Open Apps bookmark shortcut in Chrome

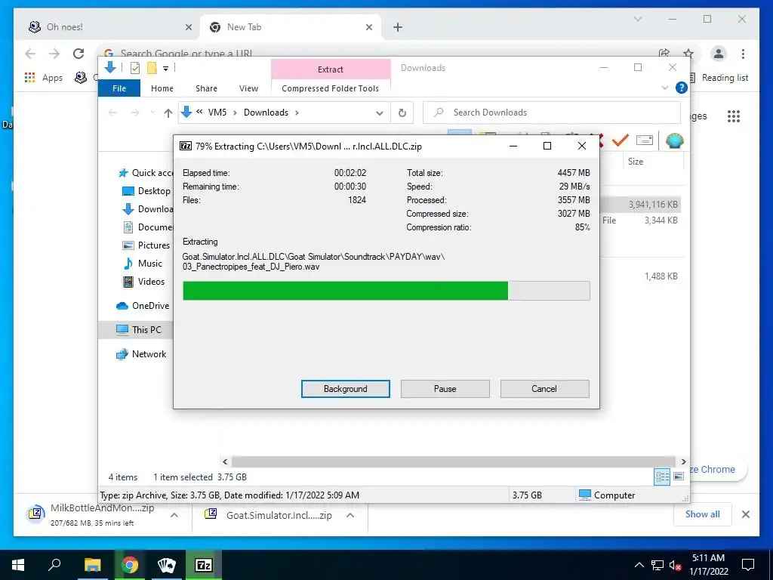point(44,78)
